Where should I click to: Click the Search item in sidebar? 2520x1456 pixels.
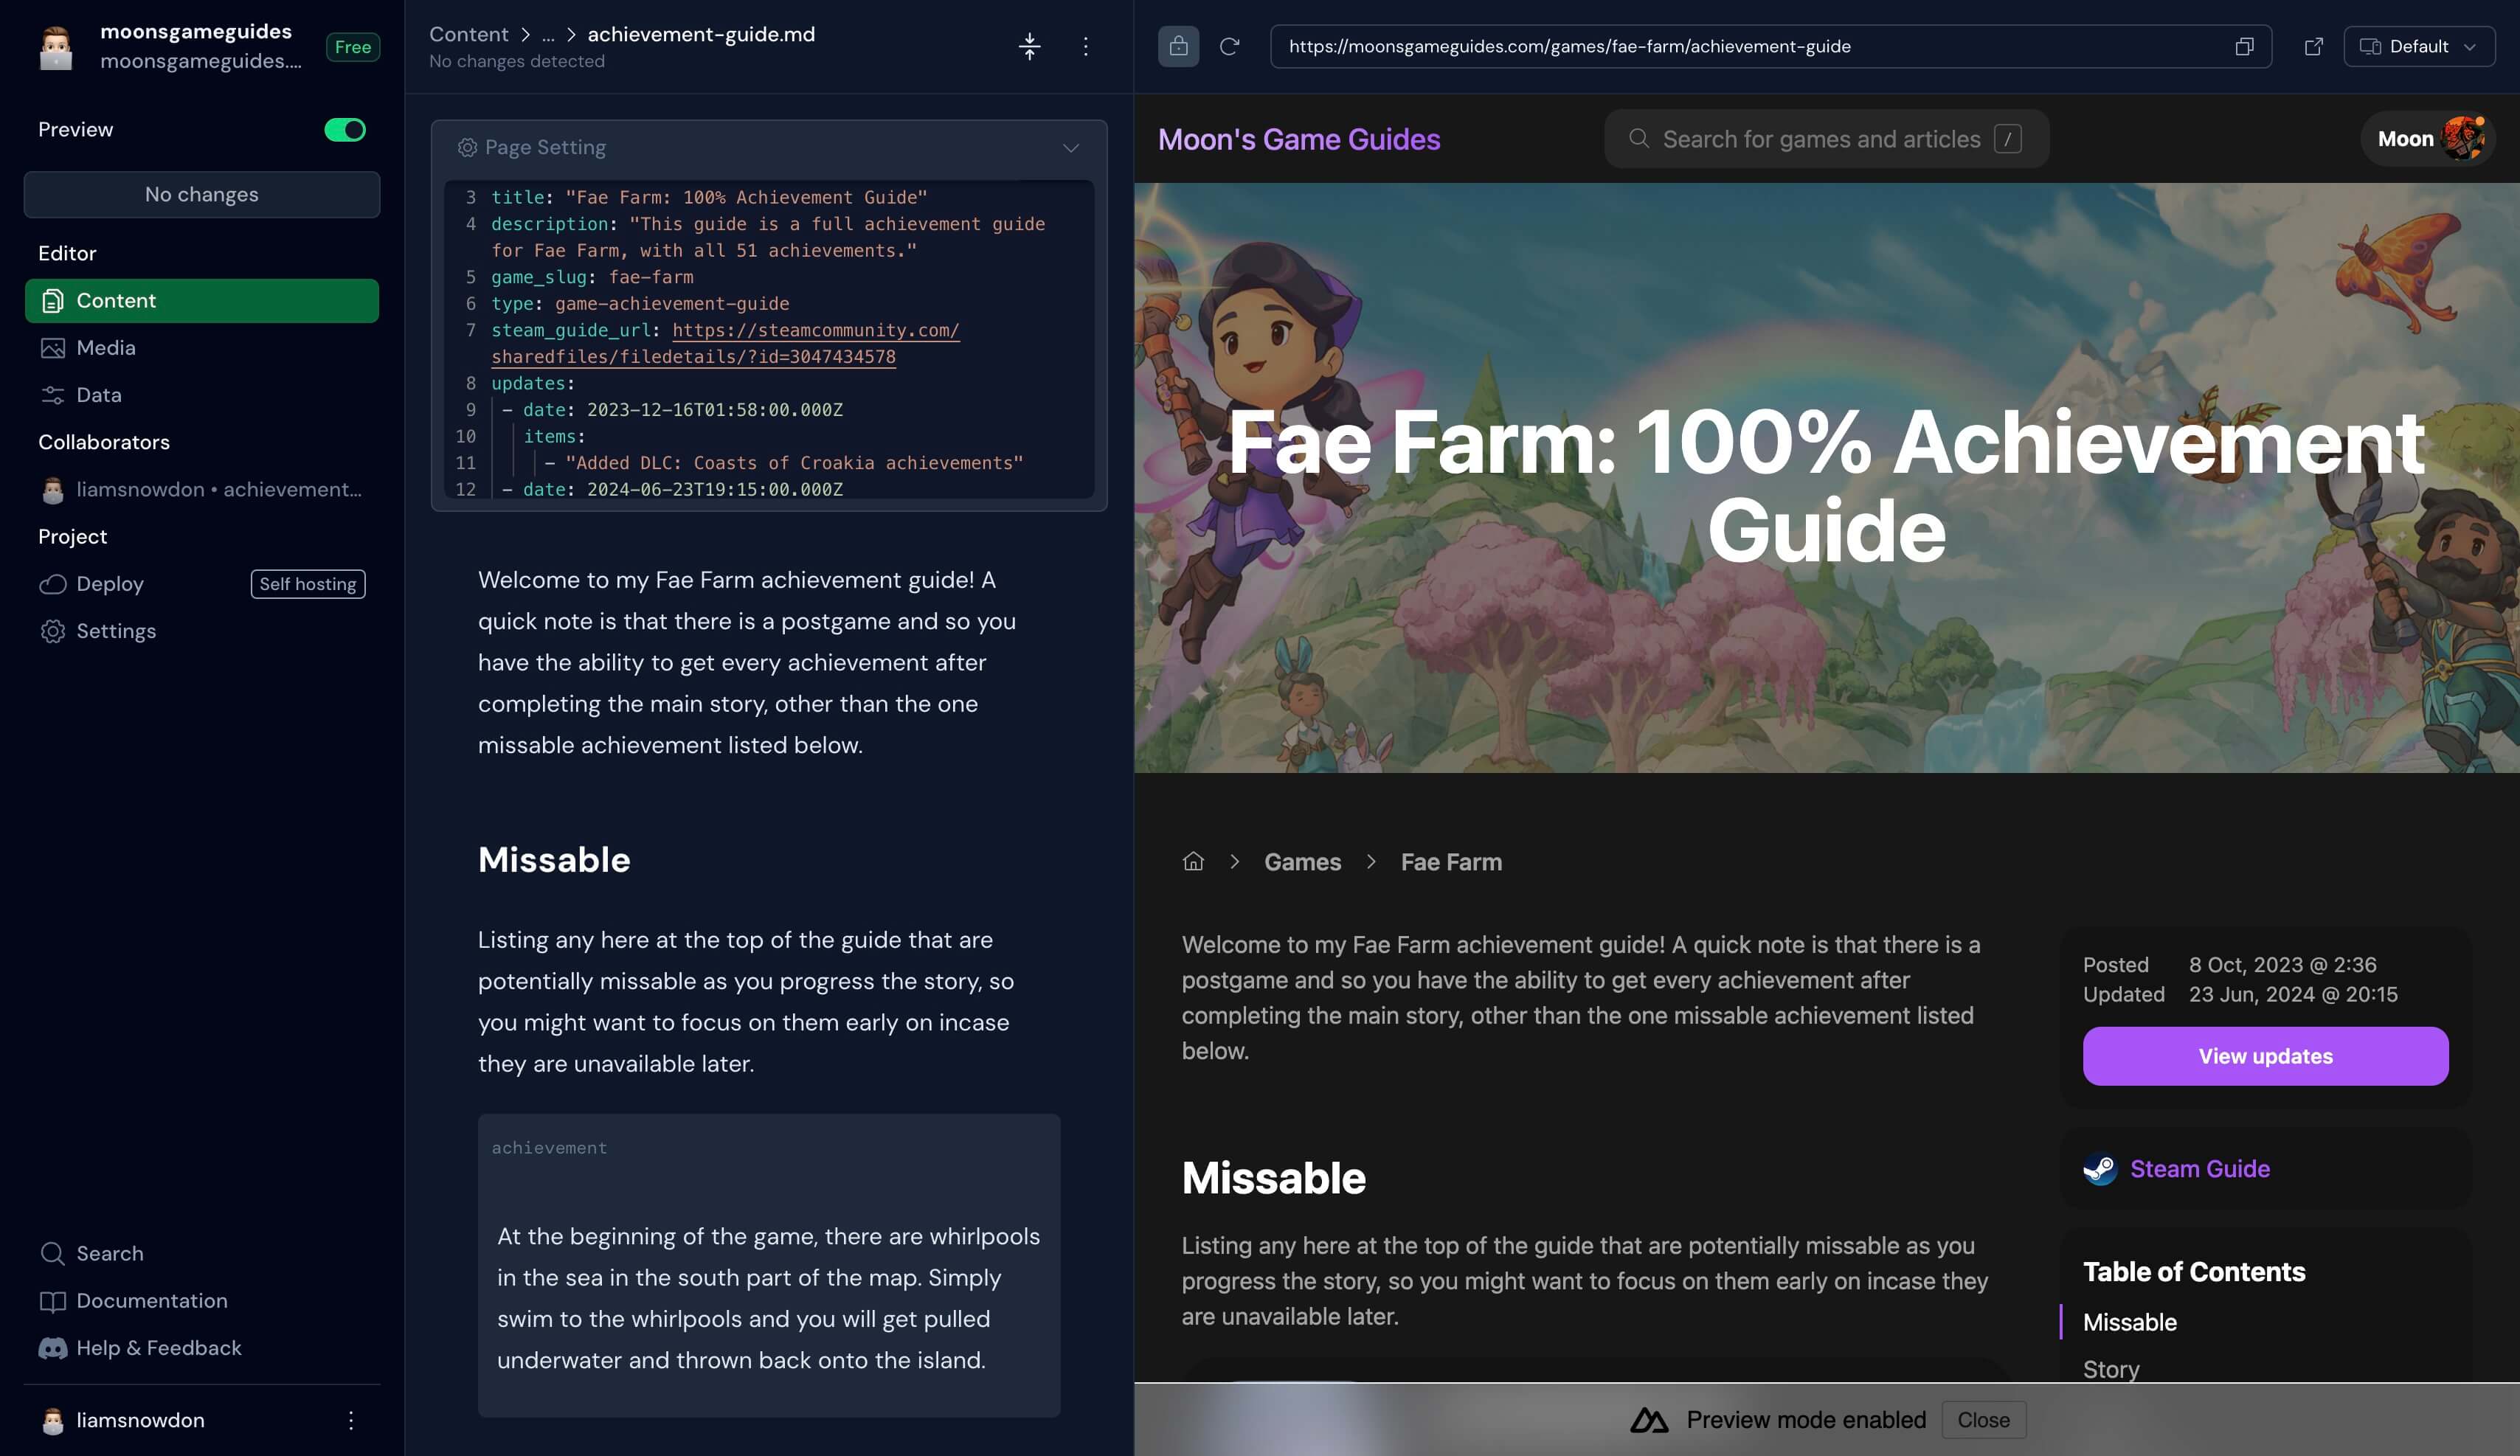click(202, 1254)
